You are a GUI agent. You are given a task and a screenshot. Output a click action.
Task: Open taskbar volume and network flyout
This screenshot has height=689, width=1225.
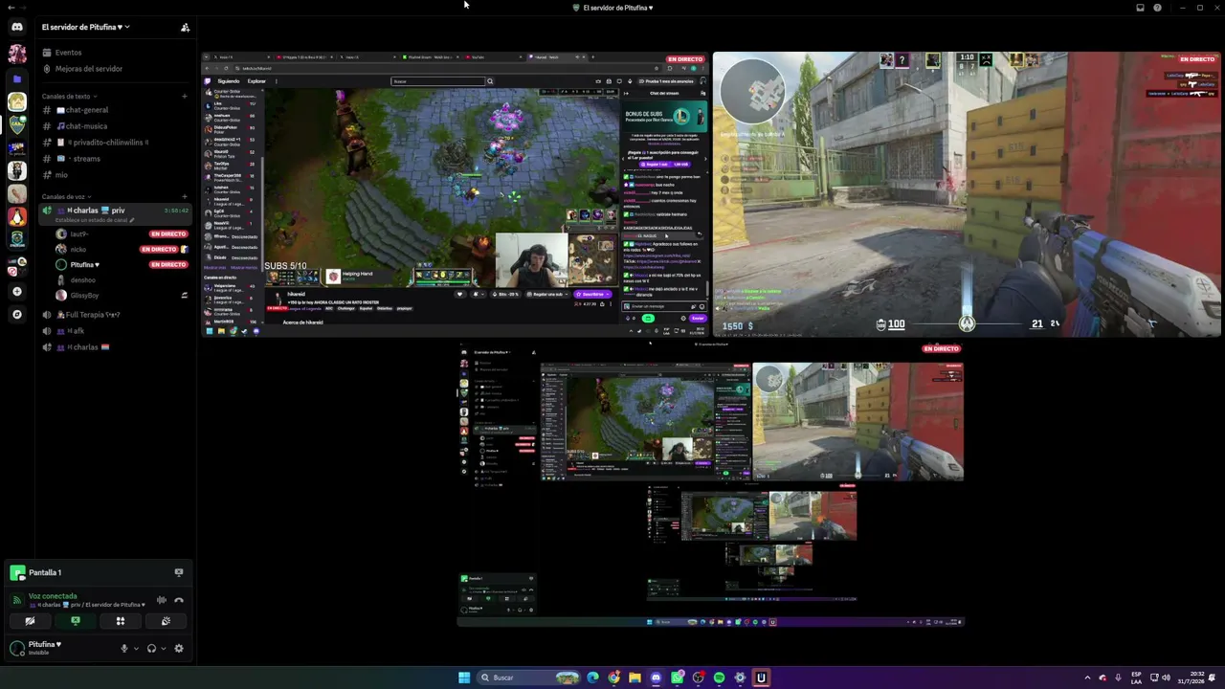[1160, 678]
